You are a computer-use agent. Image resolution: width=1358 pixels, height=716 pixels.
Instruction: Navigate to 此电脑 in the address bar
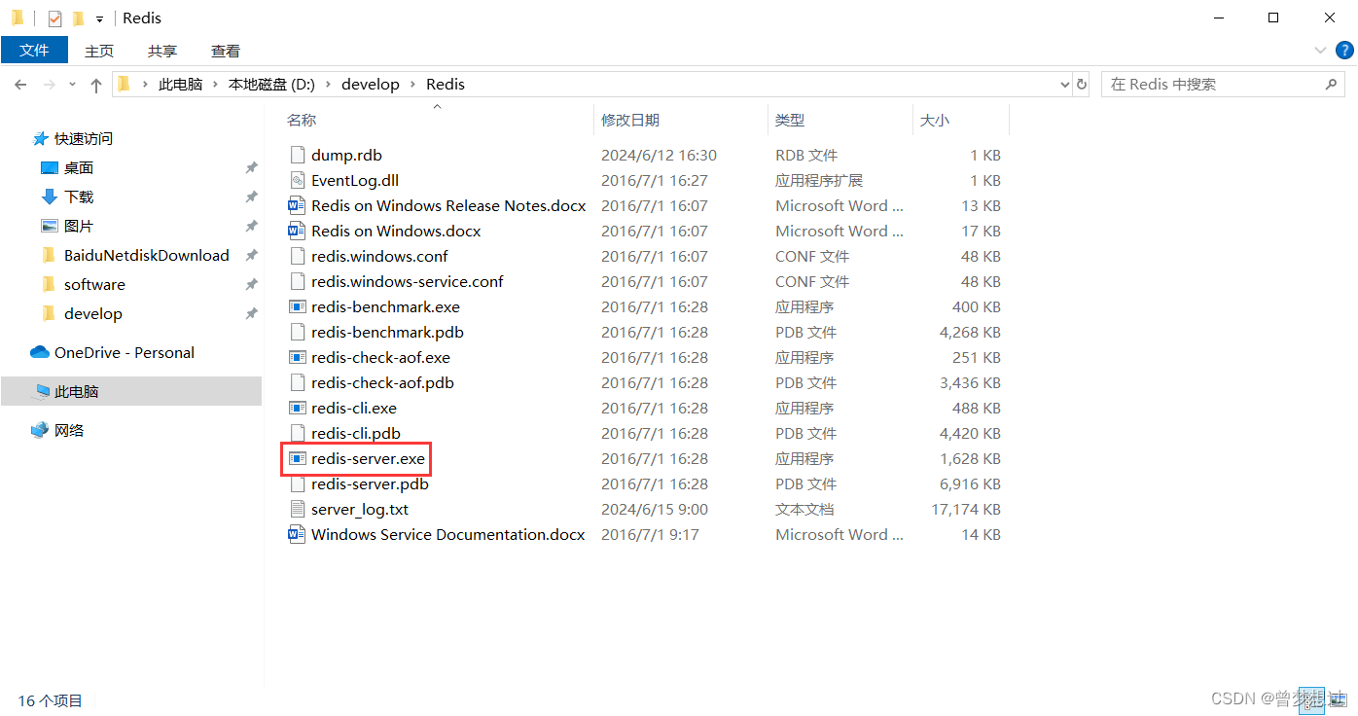[181, 85]
